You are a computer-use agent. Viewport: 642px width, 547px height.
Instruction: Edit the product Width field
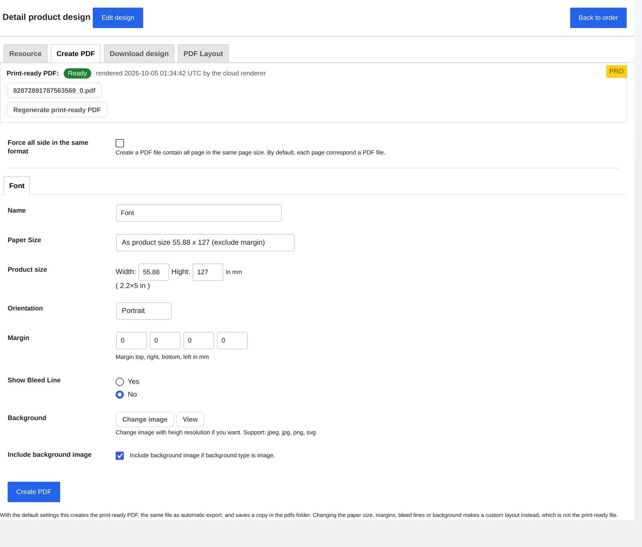154,272
